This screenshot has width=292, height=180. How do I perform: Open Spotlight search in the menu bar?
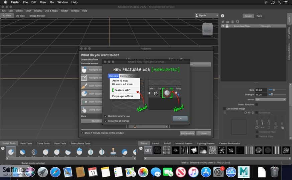pyautogui.click(x=279, y=2)
